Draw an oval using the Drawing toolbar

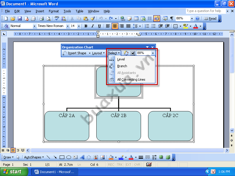tap(69, 157)
